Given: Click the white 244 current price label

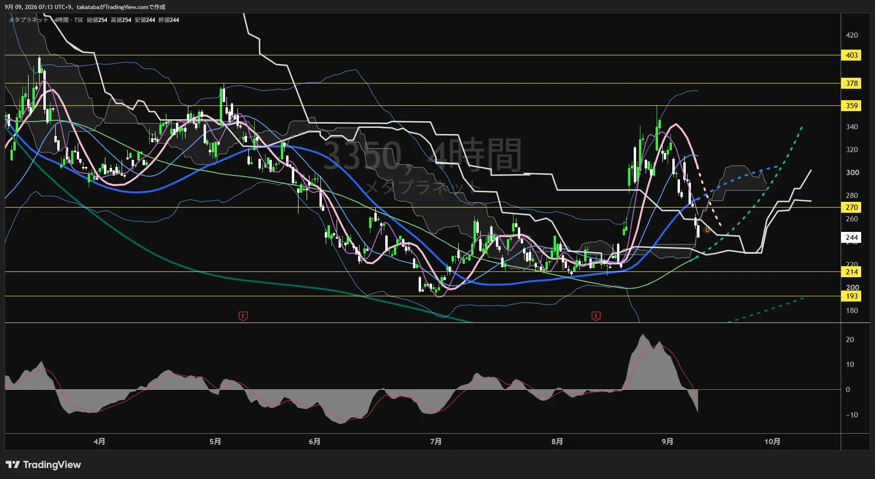Looking at the screenshot, I should [852, 238].
